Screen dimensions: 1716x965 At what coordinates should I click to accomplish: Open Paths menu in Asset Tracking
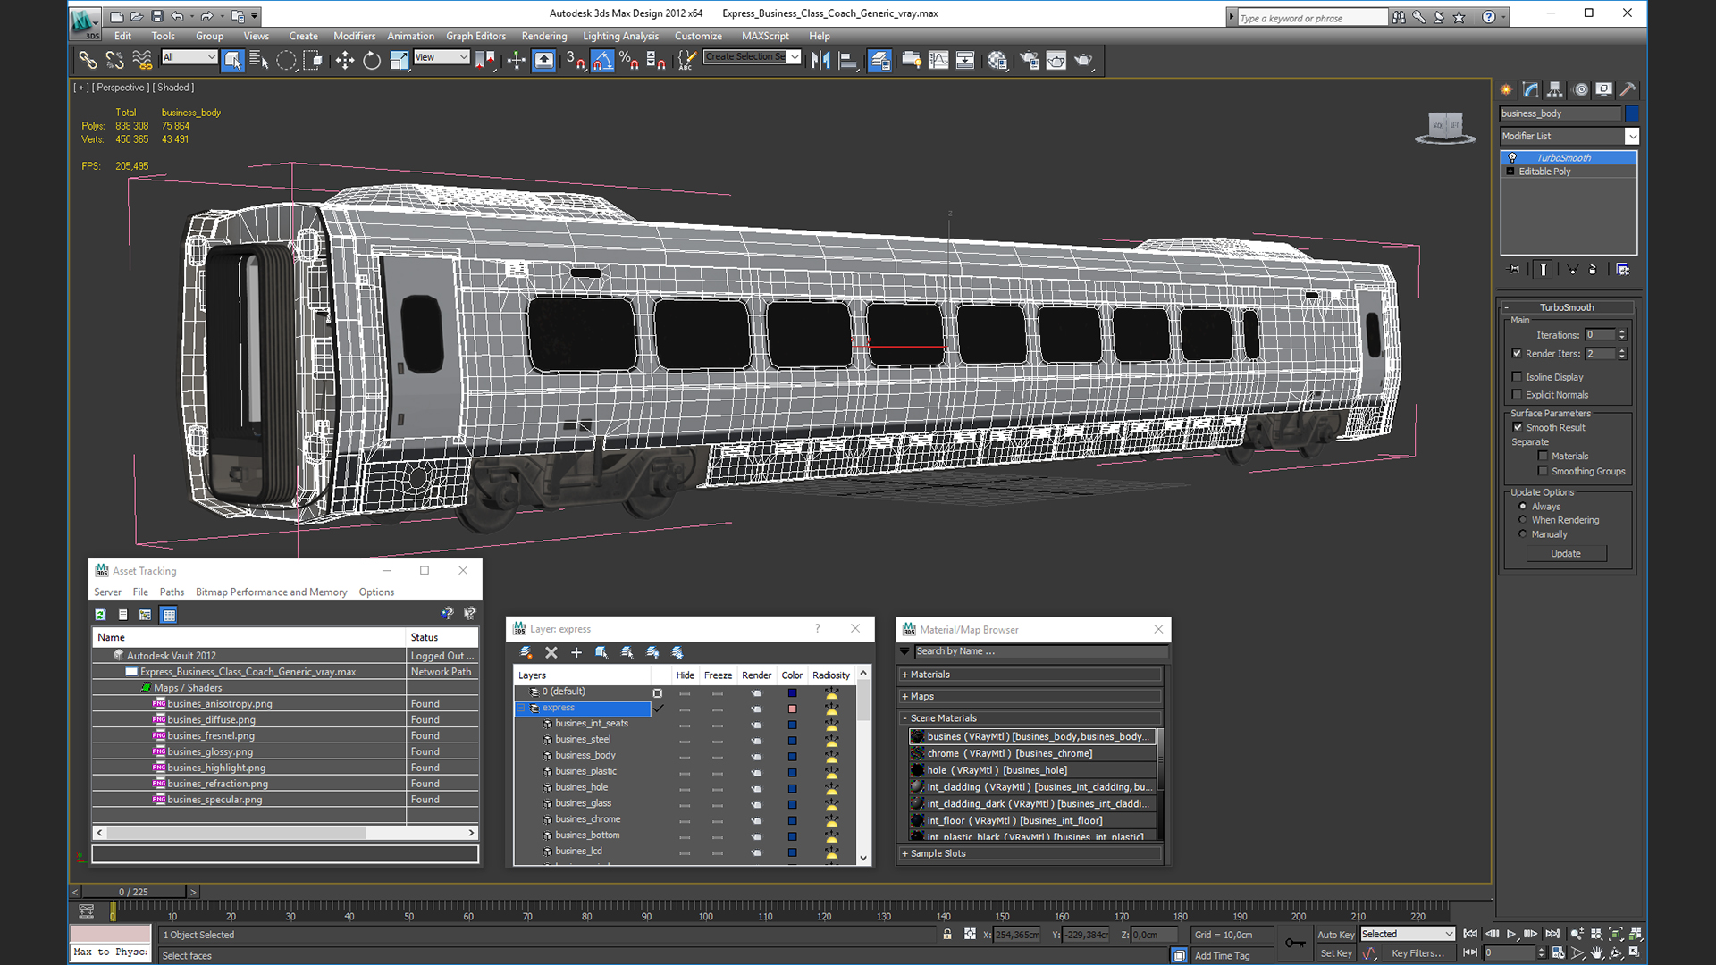pos(172,592)
